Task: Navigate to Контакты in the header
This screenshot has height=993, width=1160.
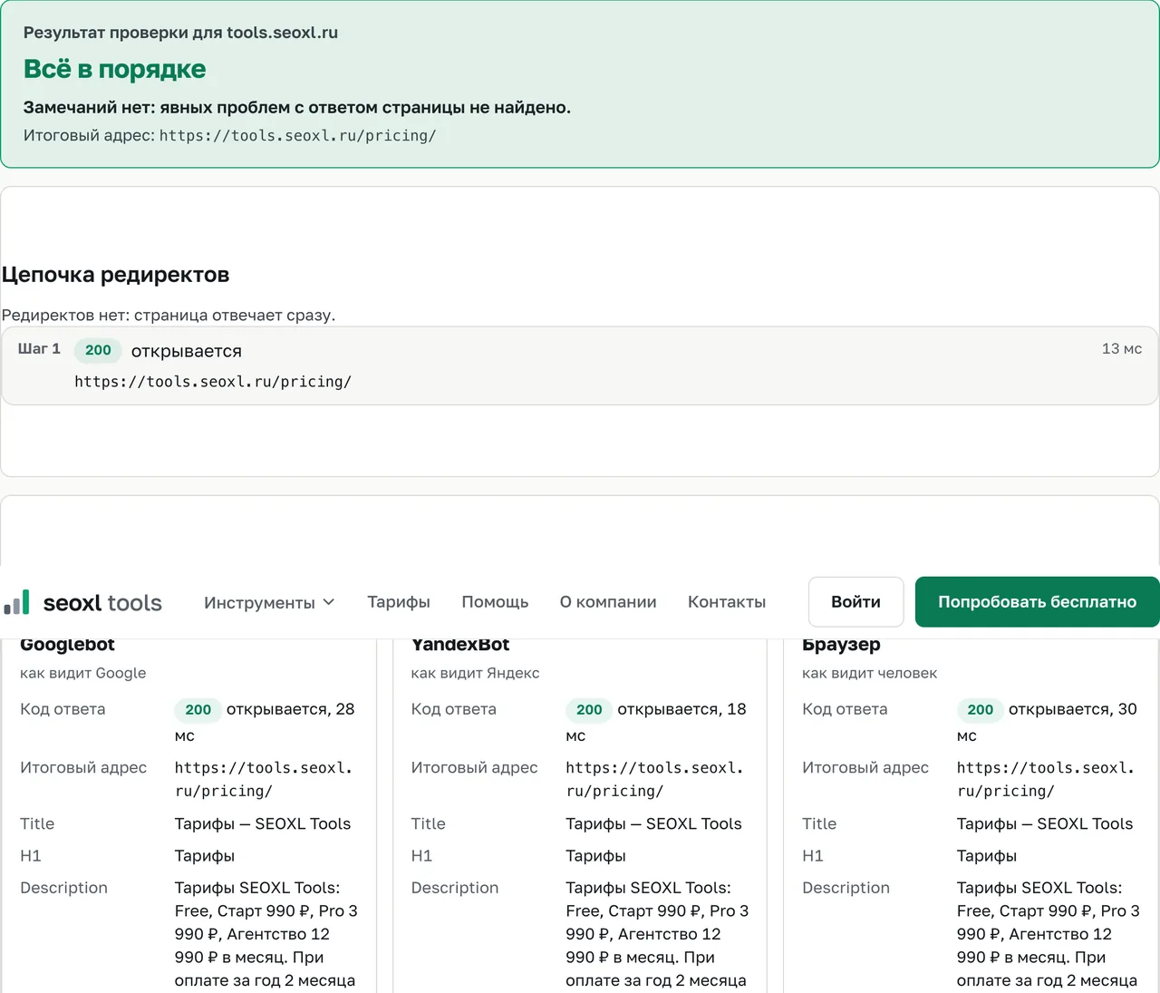Action: [x=727, y=602]
